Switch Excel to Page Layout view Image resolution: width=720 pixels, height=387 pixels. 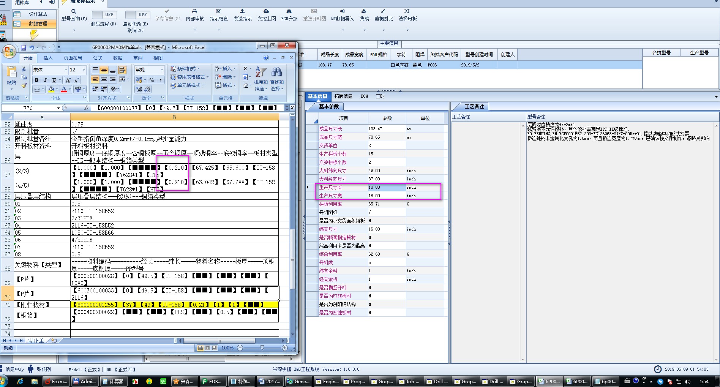(x=207, y=348)
